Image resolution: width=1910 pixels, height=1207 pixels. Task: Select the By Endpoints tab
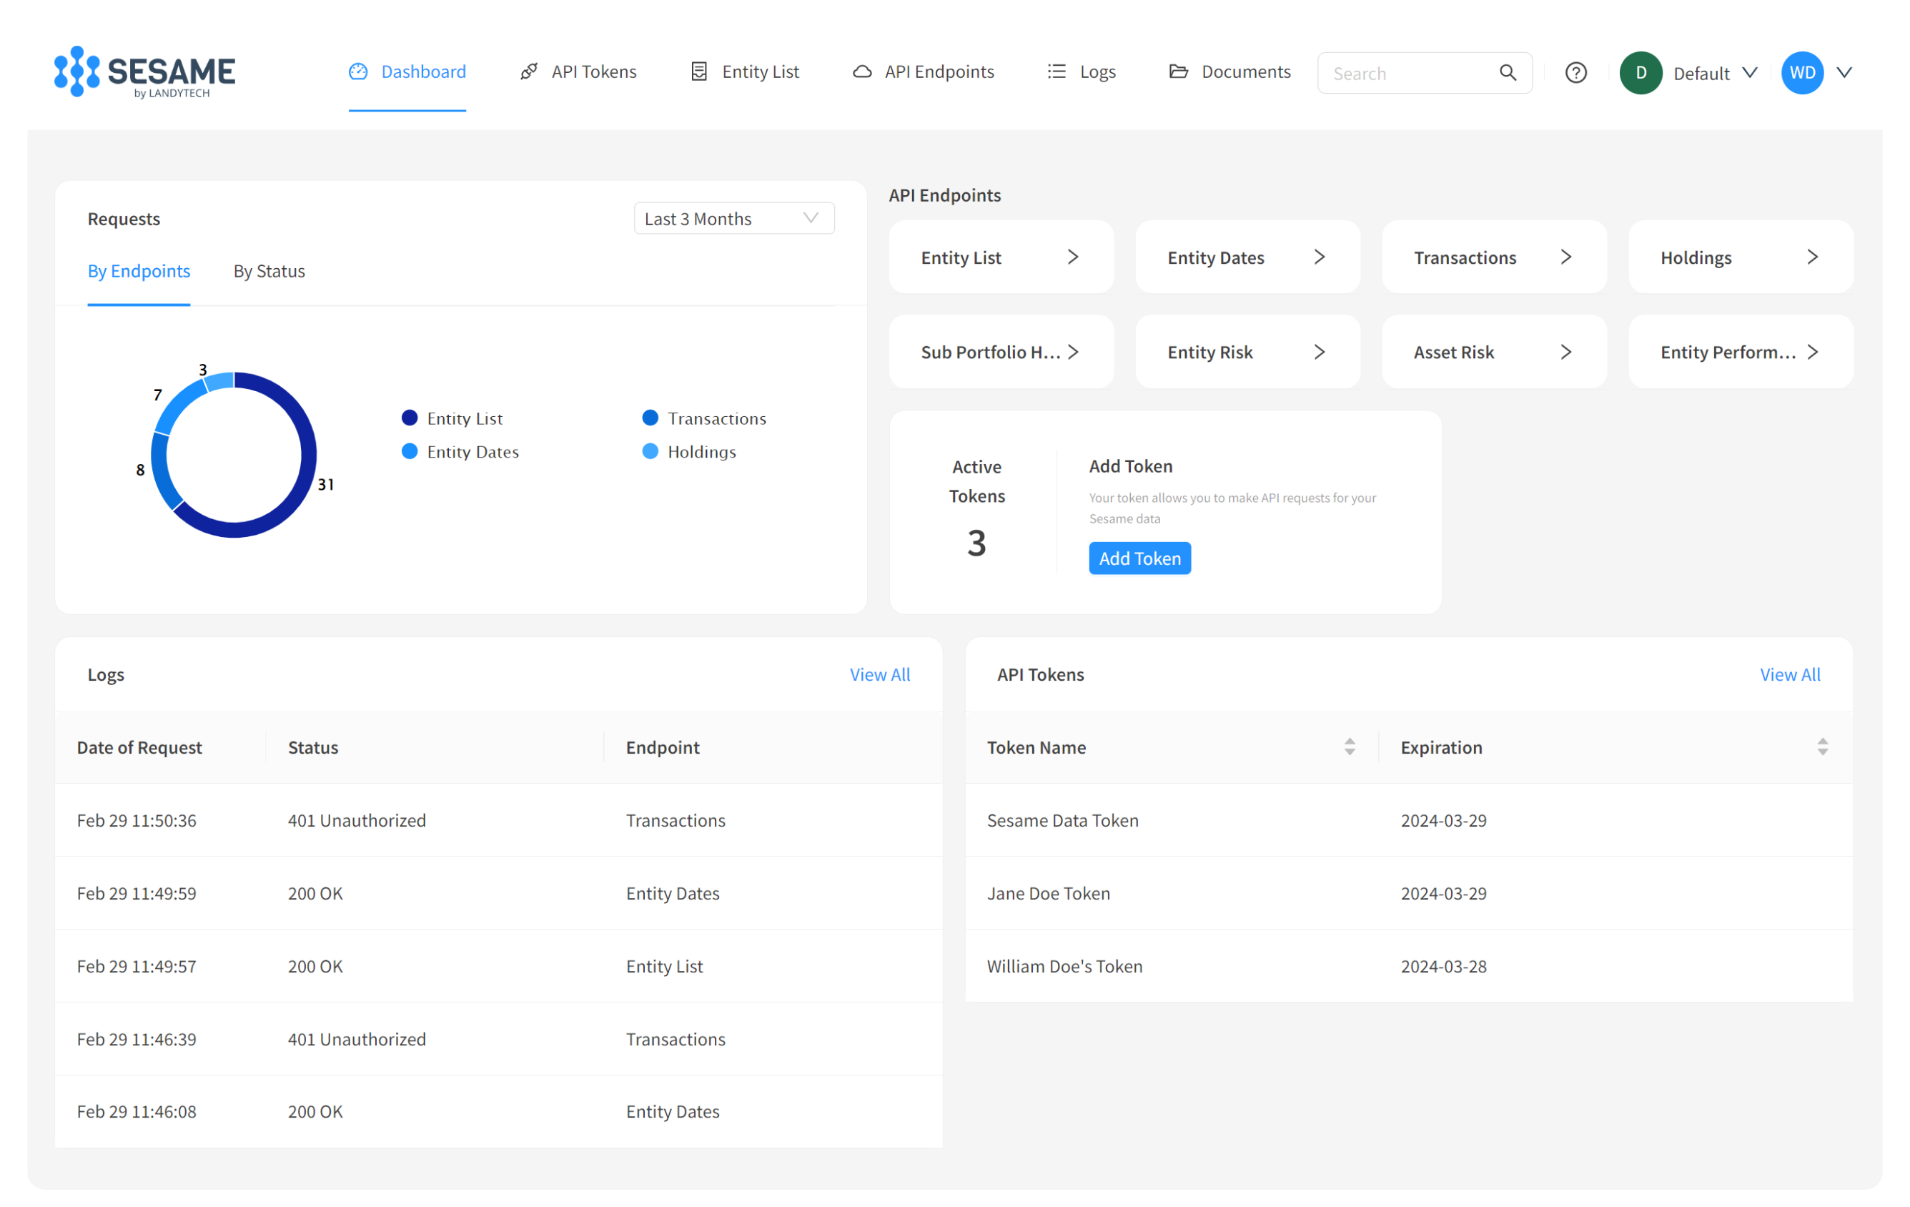click(x=139, y=270)
